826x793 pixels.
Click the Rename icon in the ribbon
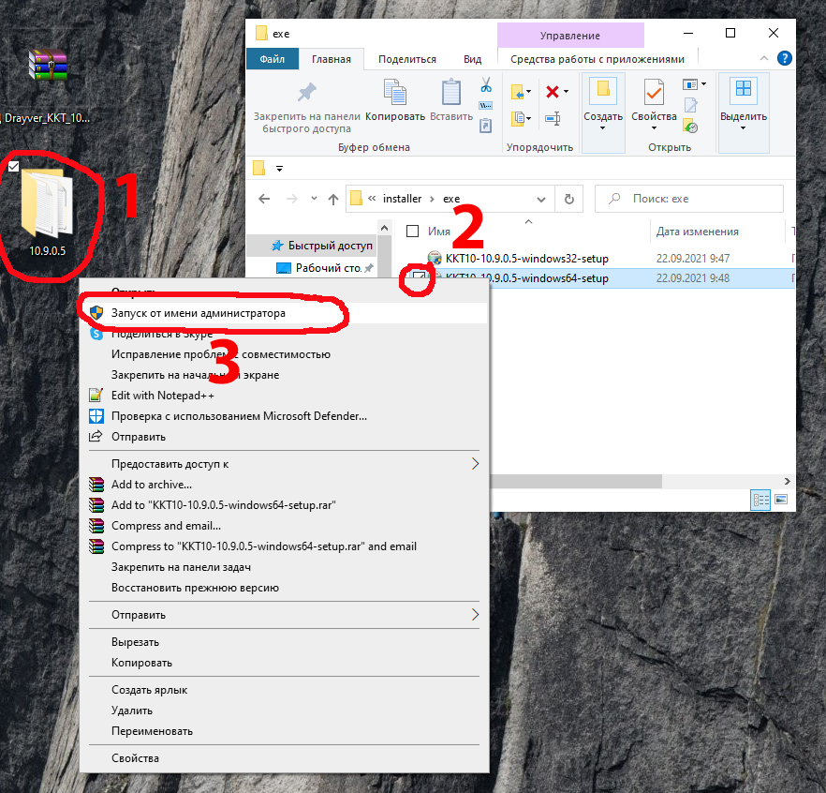(553, 118)
